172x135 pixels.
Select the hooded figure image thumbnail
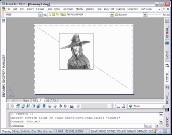pos(76,51)
